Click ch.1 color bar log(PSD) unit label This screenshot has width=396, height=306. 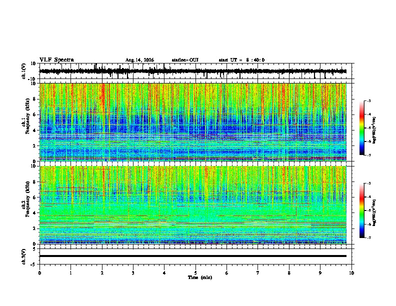click(x=374, y=130)
